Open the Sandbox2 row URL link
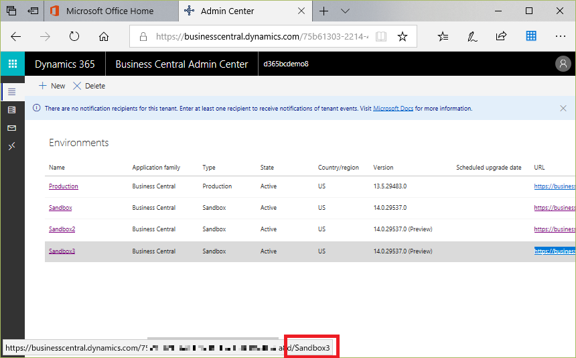Image resolution: width=576 pixels, height=358 pixels. click(x=555, y=229)
